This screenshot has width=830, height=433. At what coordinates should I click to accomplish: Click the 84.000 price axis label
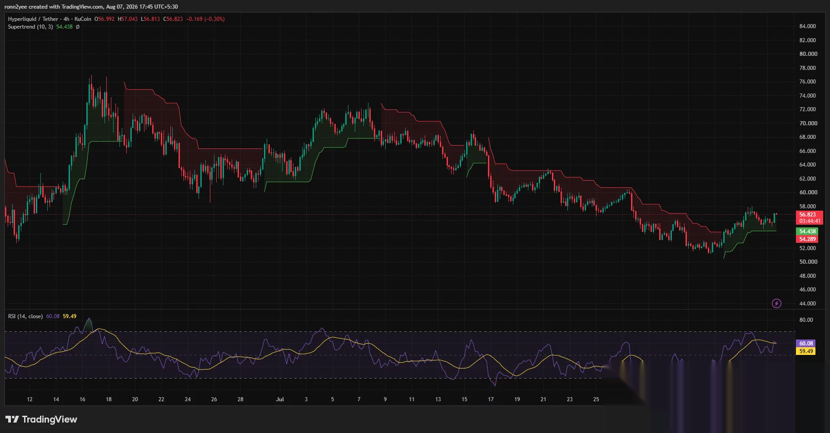pyautogui.click(x=808, y=26)
